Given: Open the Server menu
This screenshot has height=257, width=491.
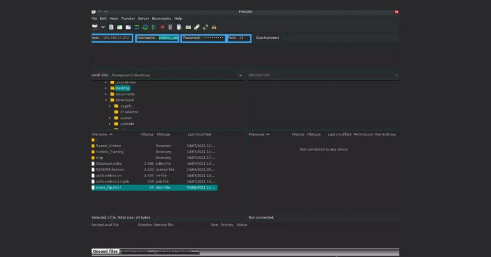Looking at the screenshot, I should tap(143, 19).
